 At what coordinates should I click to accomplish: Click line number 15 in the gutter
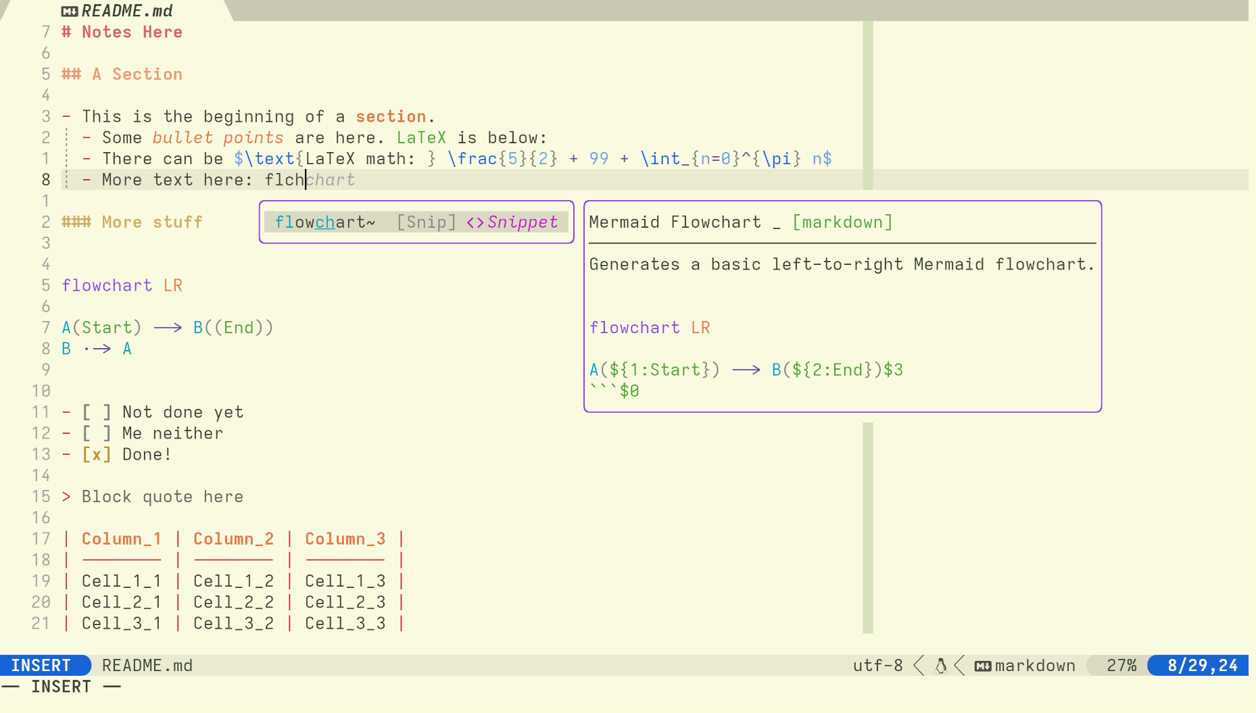tap(41, 497)
